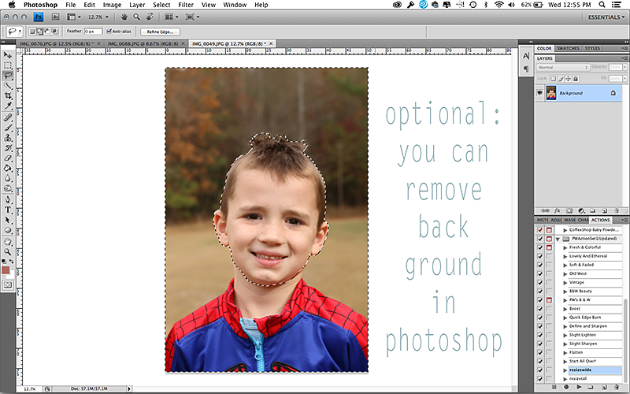Image resolution: width=630 pixels, height=394 pixels.
Task: Open the Character panel icon
Action: (526, 56)
